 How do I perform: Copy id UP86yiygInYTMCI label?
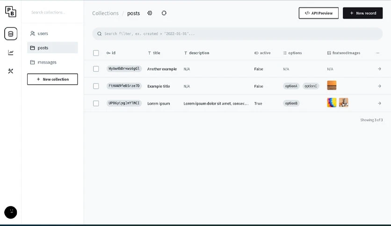point(124,103)
